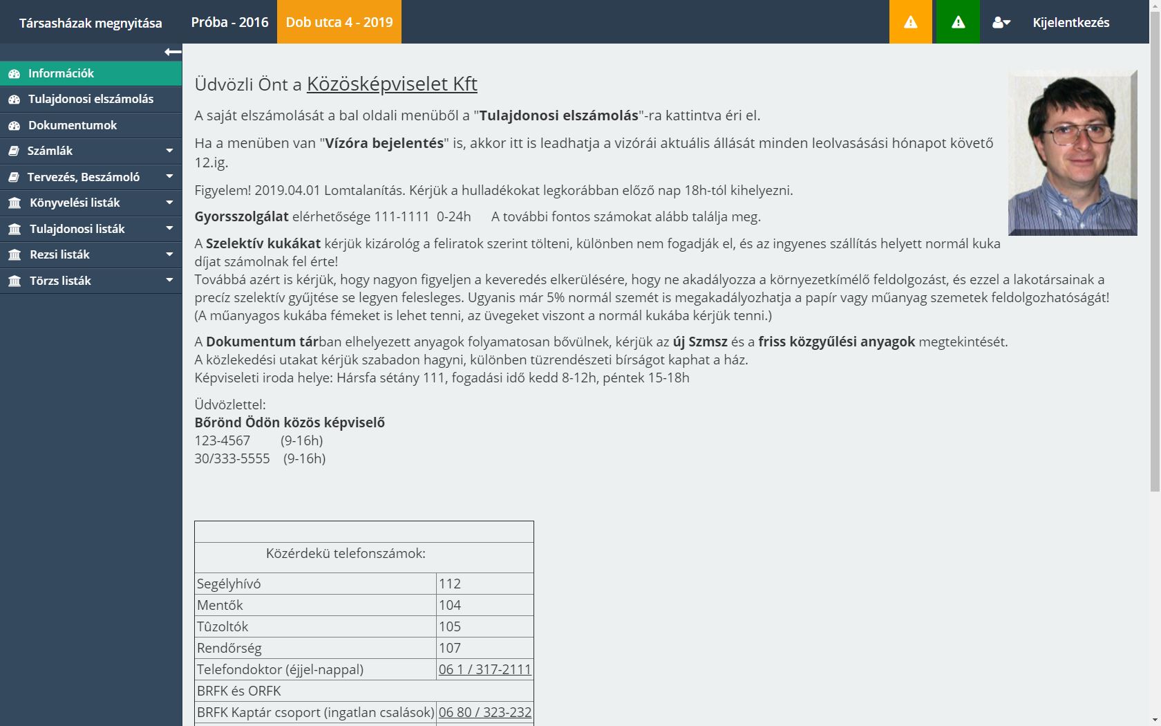Click the Számlák book icon
The height and width of the screenshot is (726, 1161).
point(14,151)
